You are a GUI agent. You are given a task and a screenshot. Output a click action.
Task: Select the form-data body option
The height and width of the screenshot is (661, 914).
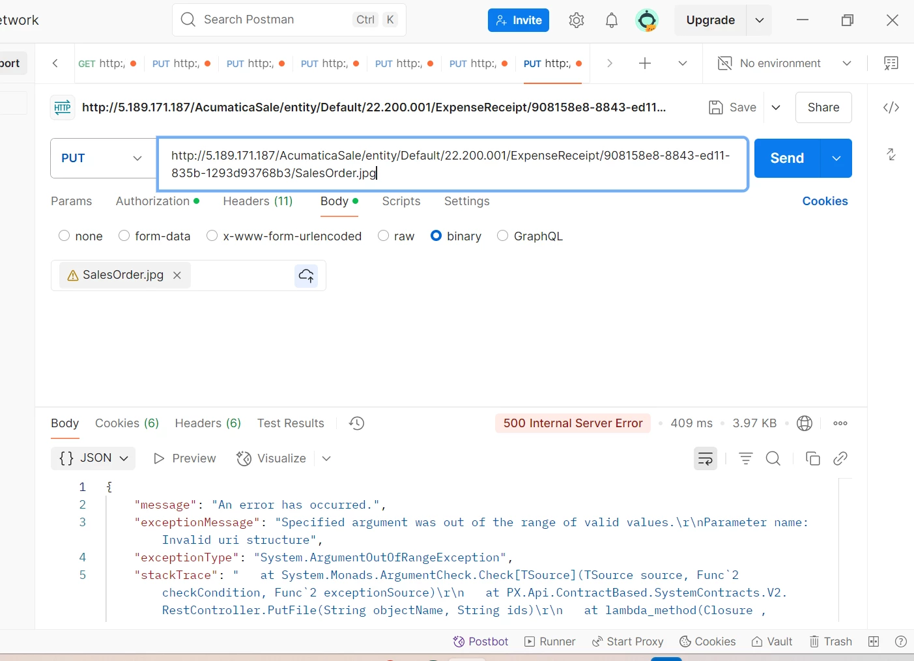124,236
